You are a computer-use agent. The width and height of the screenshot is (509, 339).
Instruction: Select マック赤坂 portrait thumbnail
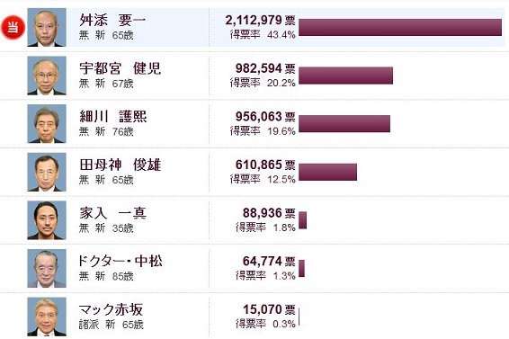(x=47, y=317)
